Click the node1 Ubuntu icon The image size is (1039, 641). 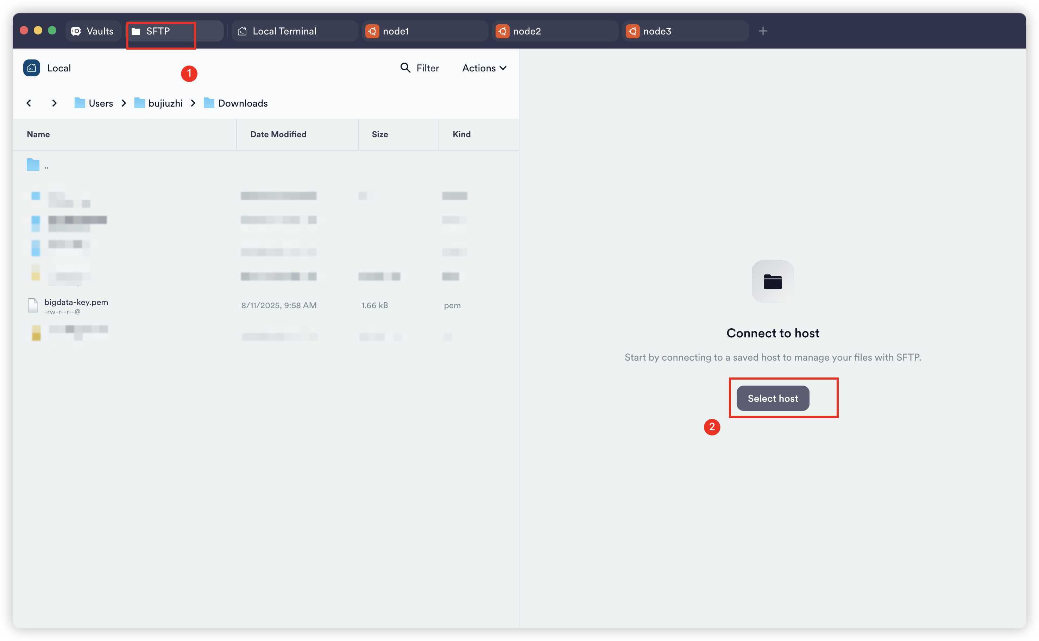(x=372, y=31)
